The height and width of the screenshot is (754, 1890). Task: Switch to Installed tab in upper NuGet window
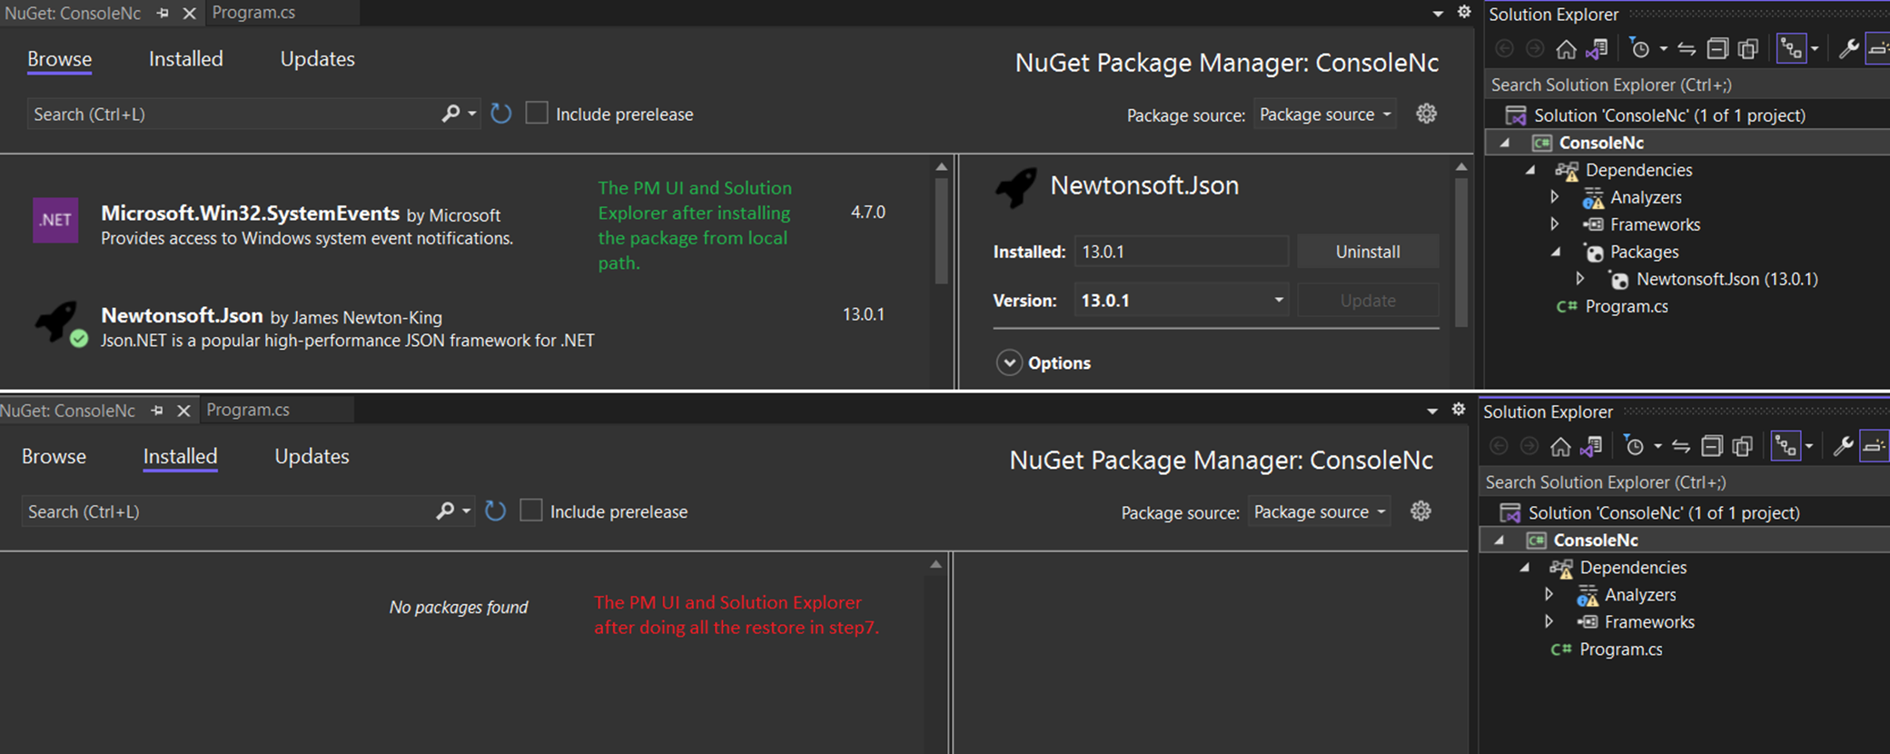pos(186,59)
